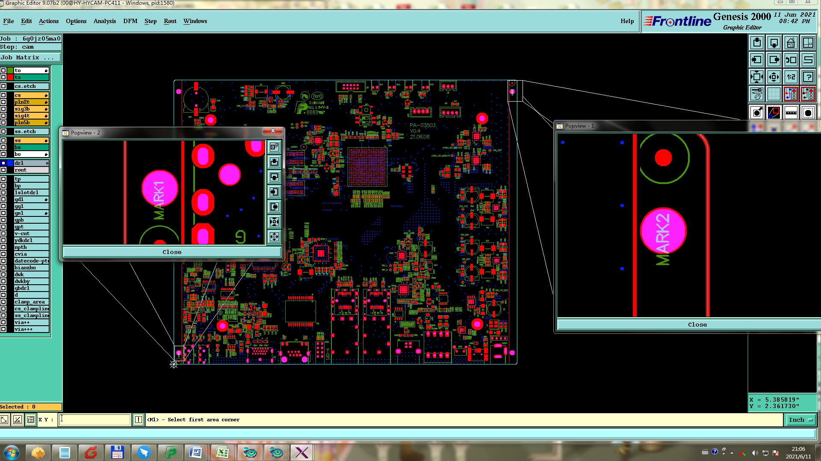821x461 pixels.
Task: Click Close button in Popview 2
Action: (x=171, y=252)
